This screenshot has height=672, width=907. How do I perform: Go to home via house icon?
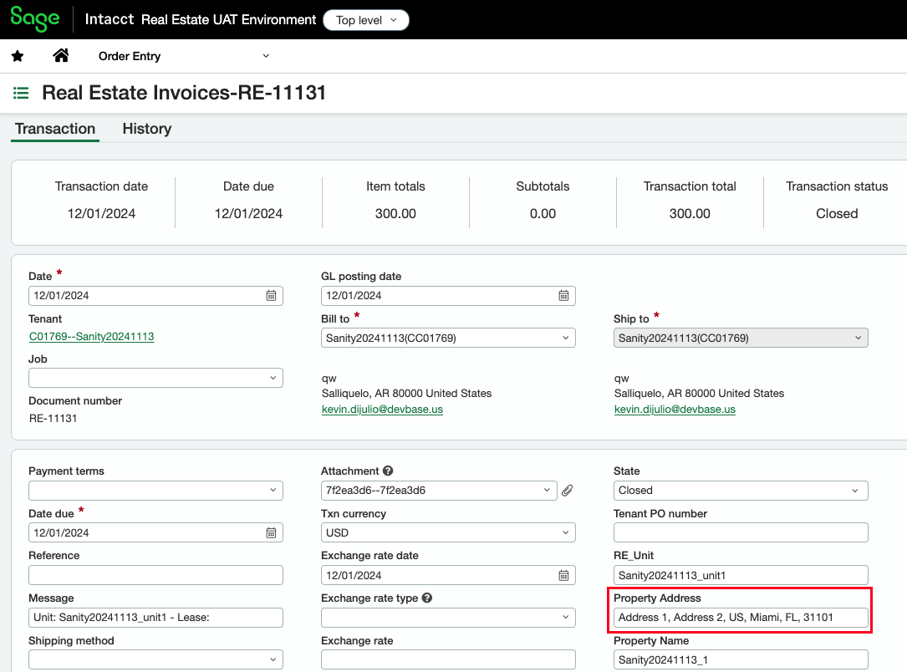click(61, 55)
